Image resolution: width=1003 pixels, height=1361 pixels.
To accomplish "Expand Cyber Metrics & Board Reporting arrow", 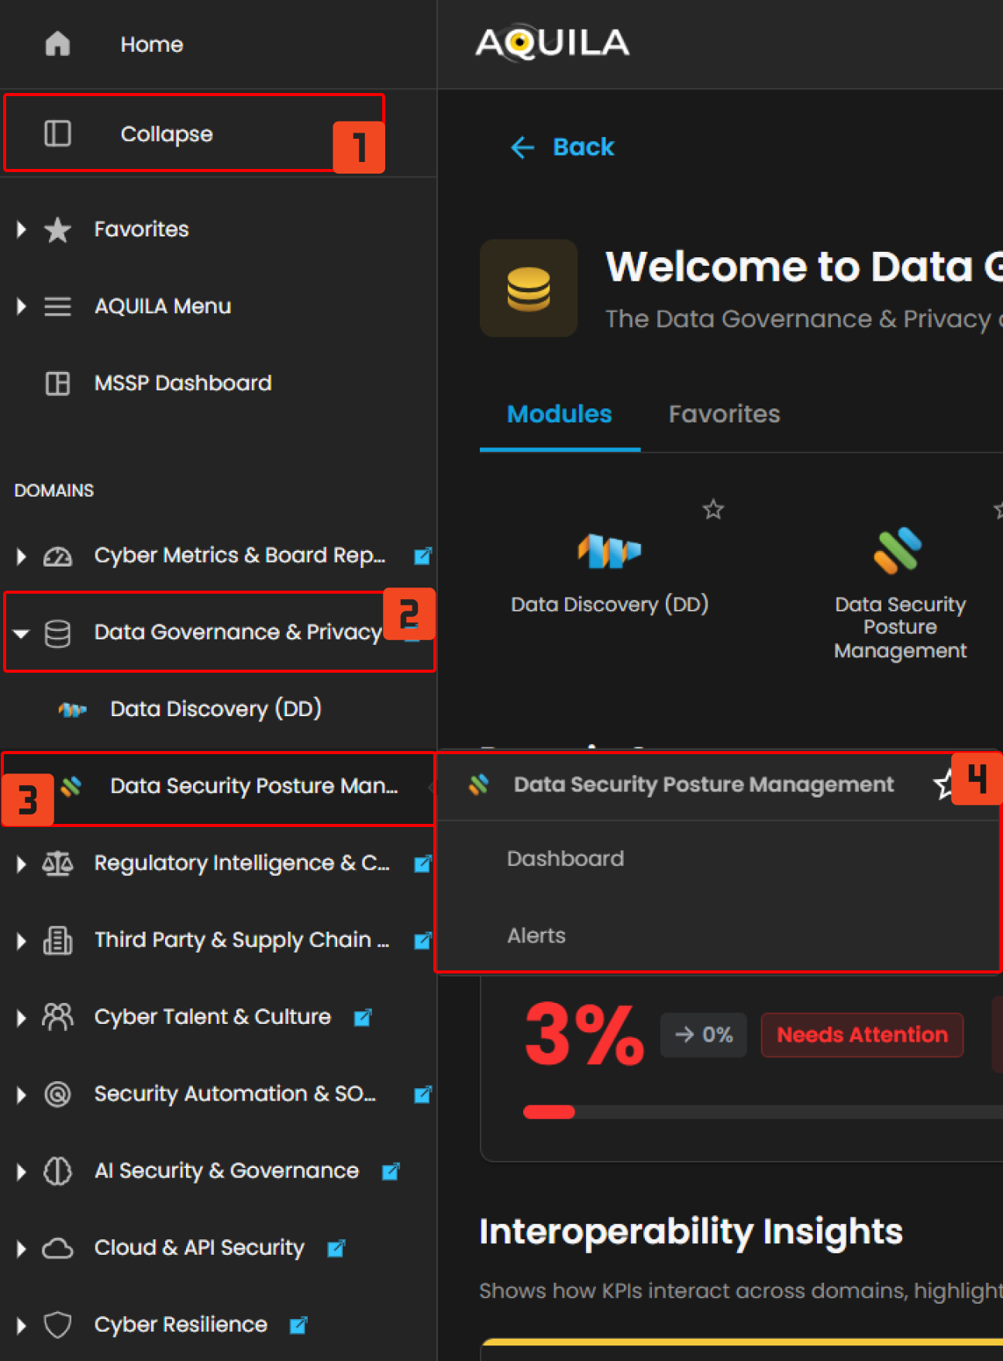I will [x=22, y=556].
